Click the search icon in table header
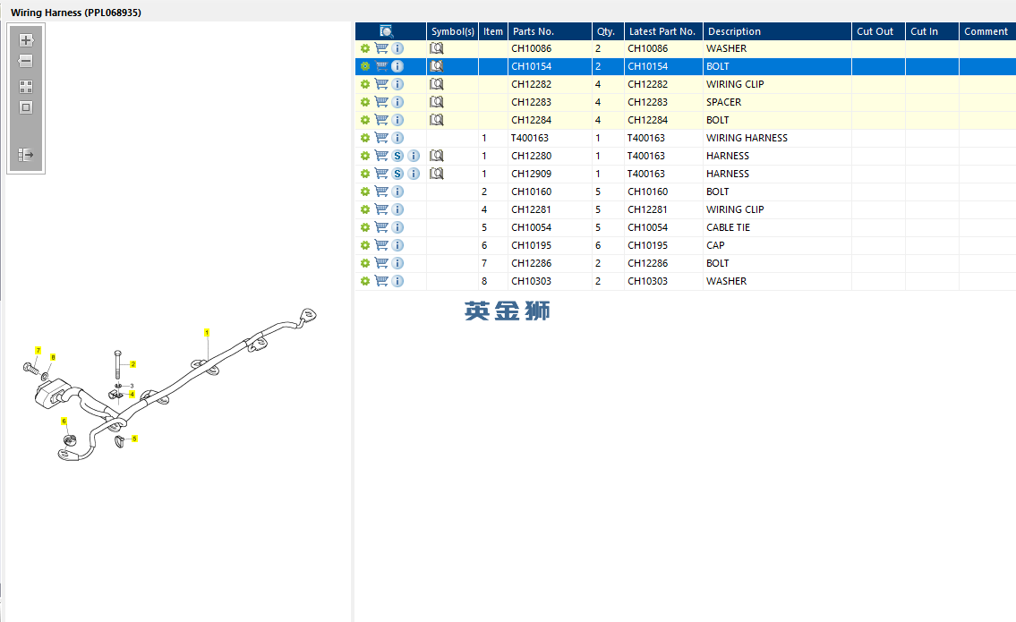The height and width of the screenshot is (622, 1016). [386, 31]
